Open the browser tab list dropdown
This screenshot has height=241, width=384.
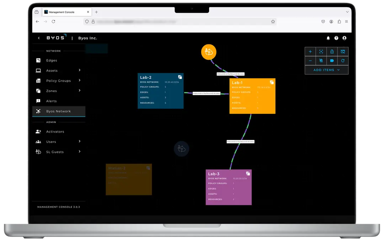(x=347, y=12)
